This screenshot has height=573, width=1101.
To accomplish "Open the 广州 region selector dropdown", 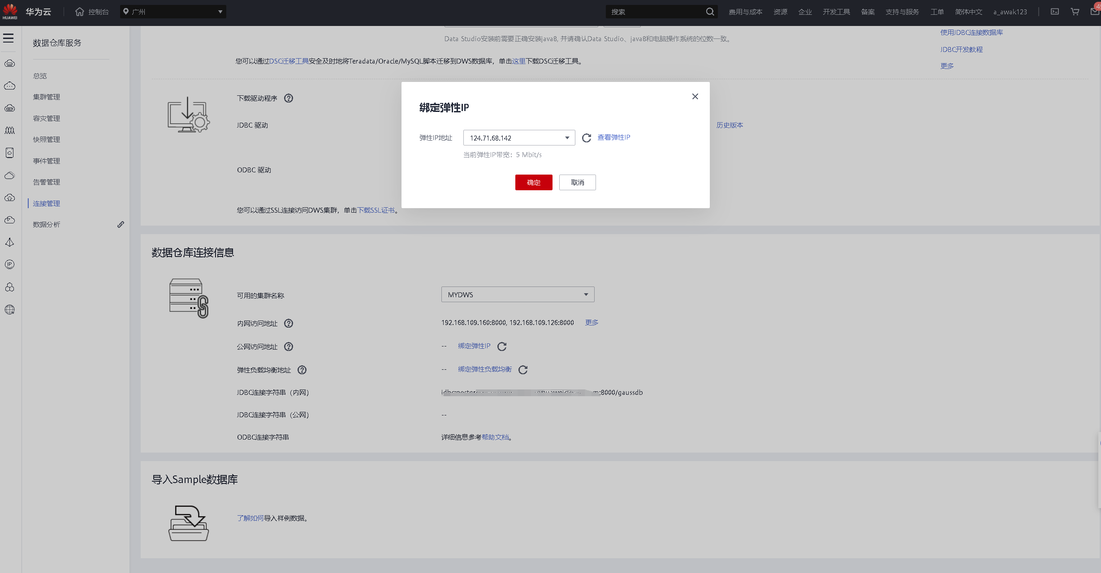I will [173, 12].
